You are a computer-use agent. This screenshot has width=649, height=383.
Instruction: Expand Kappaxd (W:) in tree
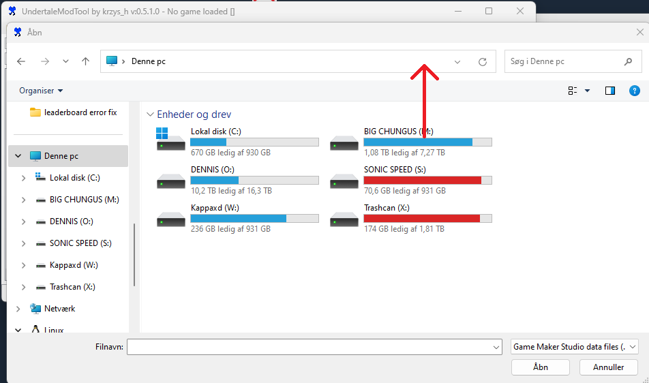[24, 265]
